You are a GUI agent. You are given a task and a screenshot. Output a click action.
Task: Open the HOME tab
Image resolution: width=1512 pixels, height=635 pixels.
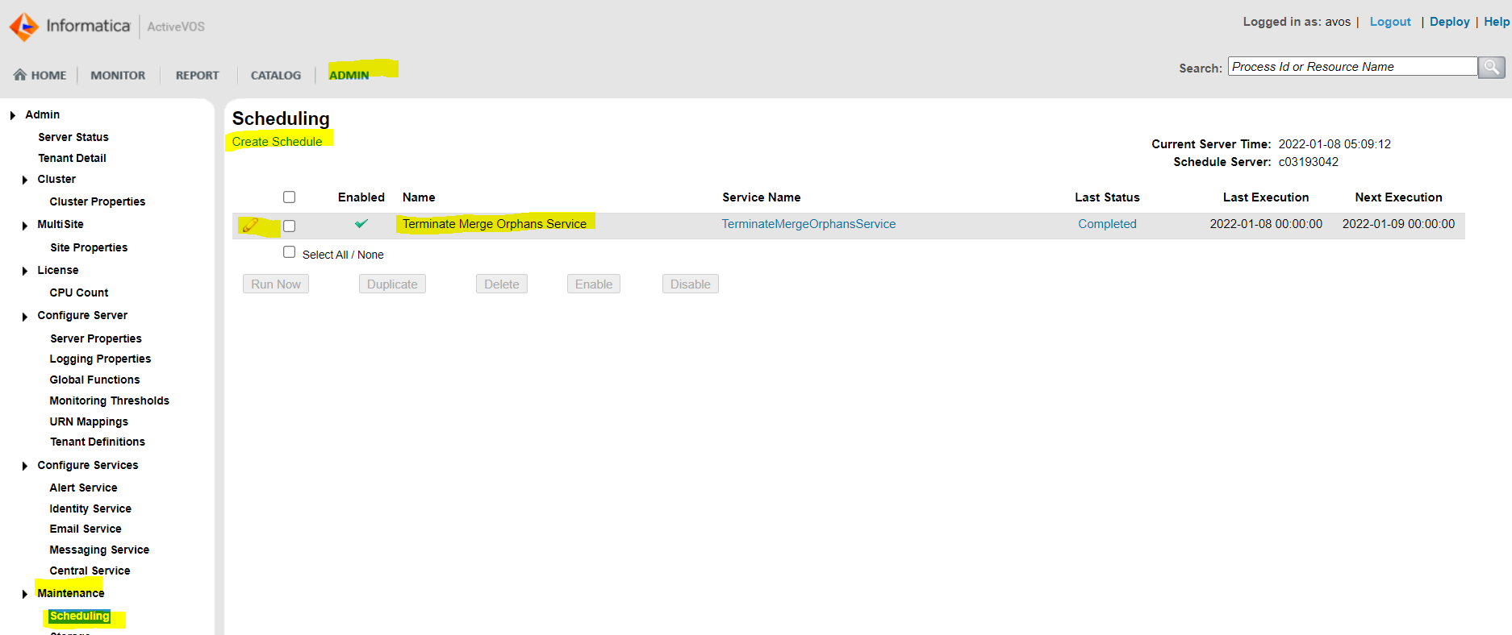(x=40, y=75)
